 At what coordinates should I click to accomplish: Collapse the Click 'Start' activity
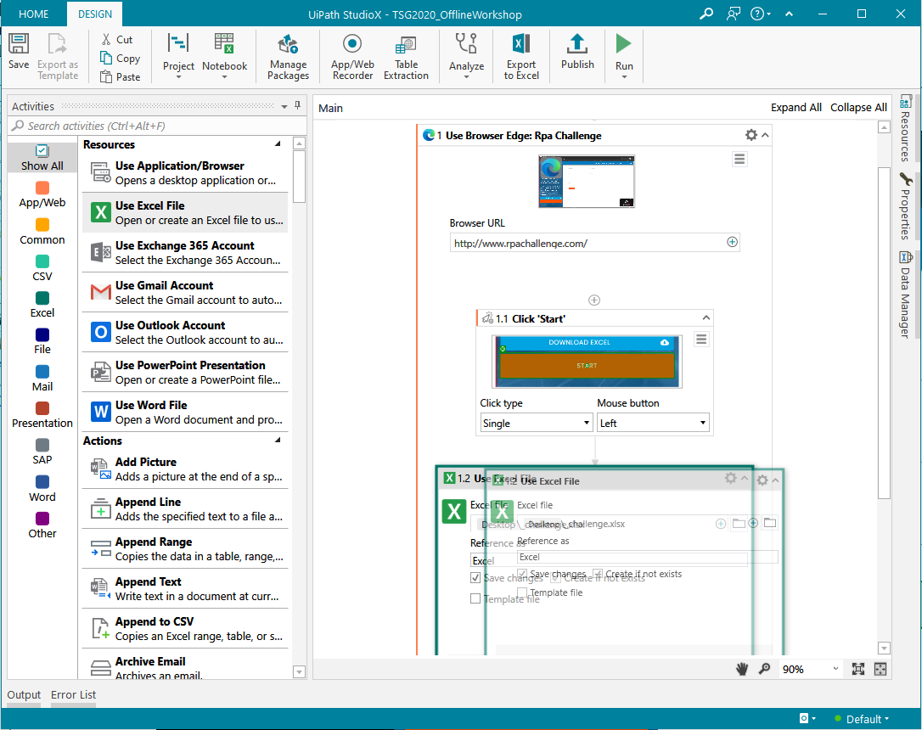(x=706, y=318)
